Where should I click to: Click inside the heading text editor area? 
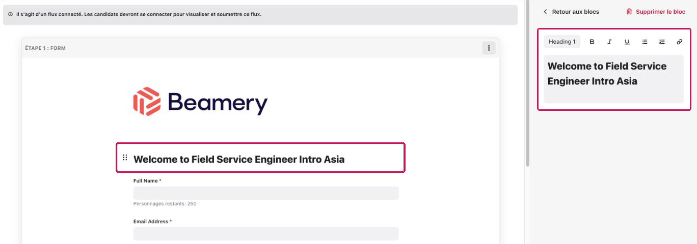613,79
